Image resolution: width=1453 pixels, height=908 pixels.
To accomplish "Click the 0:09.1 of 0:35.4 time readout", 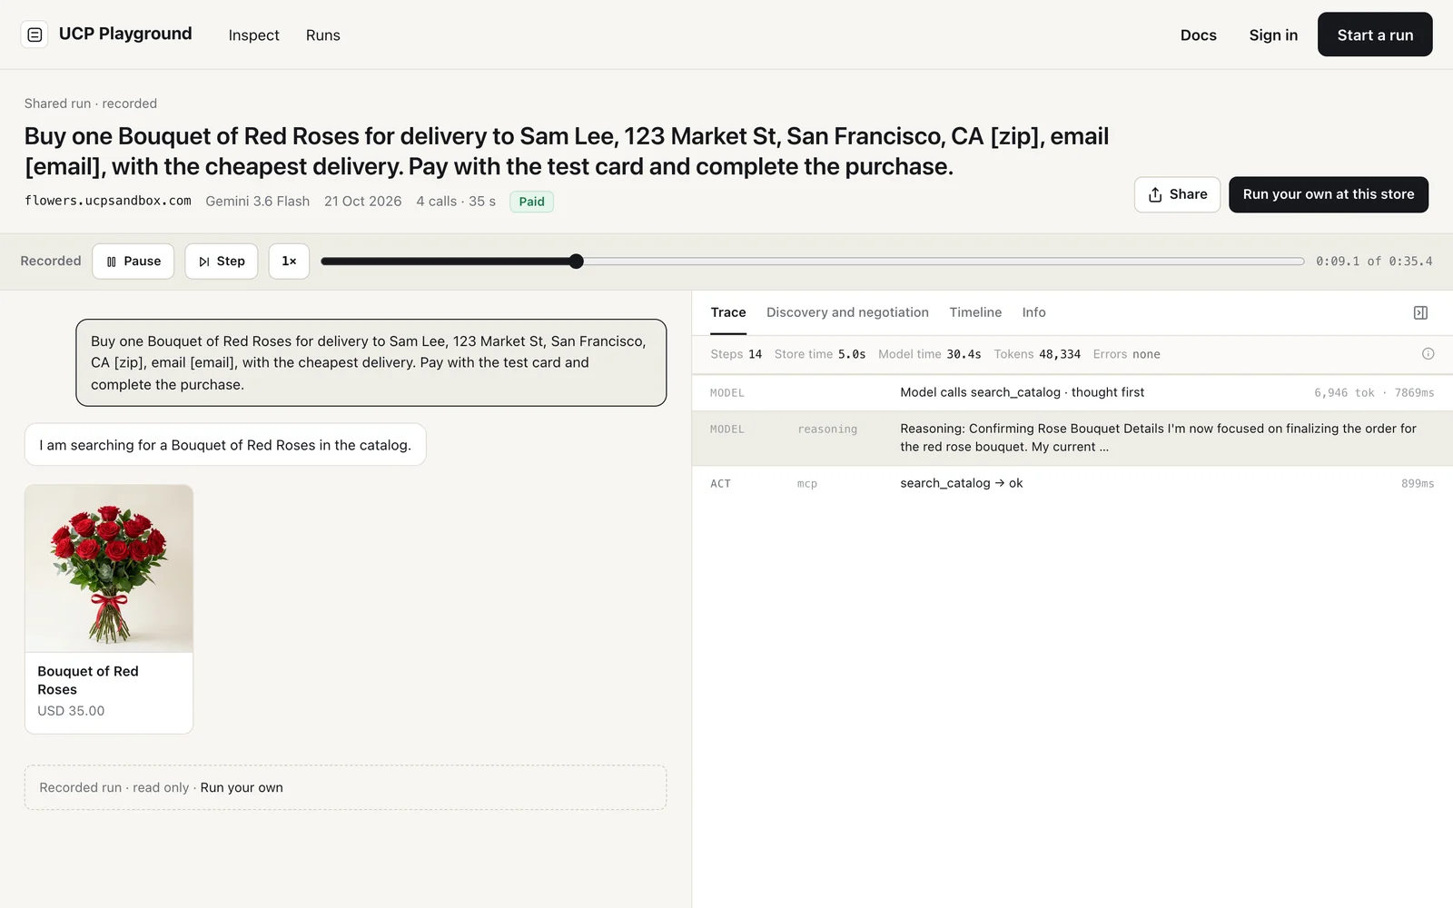I will coord(1374,262).
